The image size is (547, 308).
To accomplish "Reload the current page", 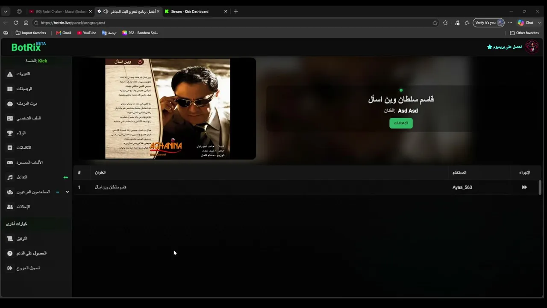I will 16,23.
